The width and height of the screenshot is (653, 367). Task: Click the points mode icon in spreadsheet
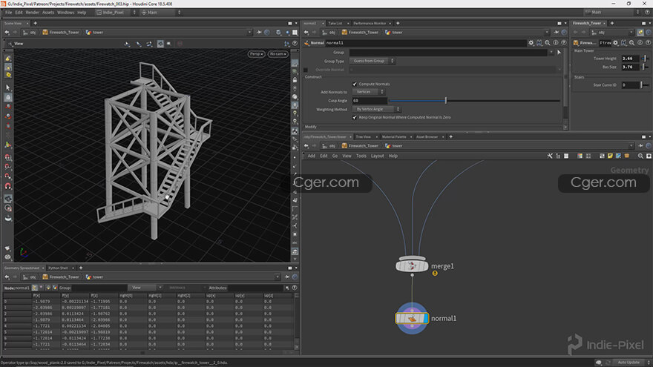point(35,288)
